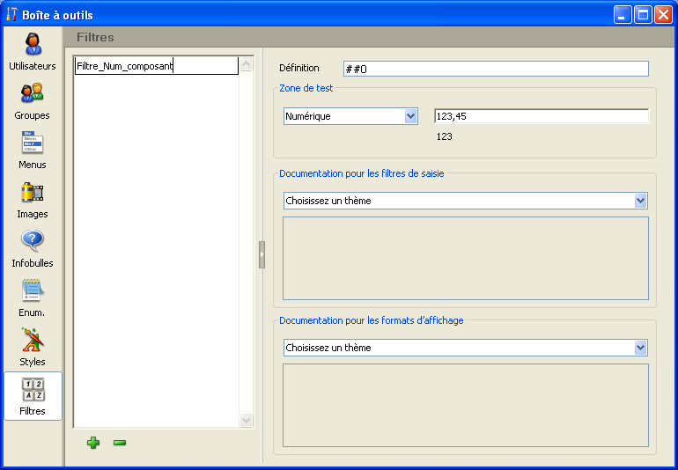Click the green plus add filter button
This screenshot has width=678, height=470.
pos(93,443)
